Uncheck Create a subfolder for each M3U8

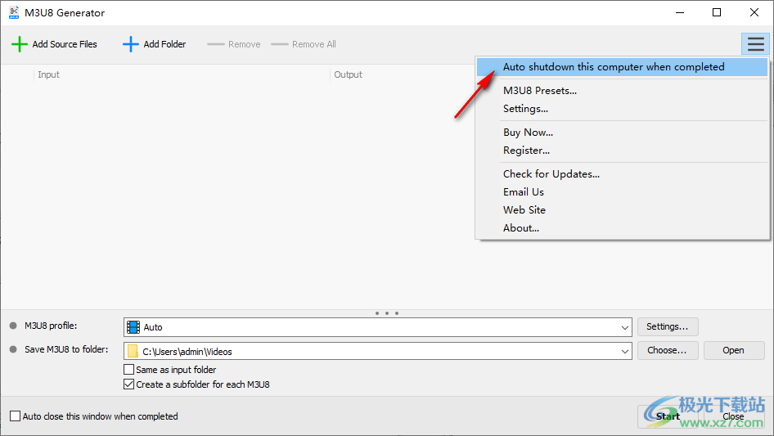coord(128,384)
